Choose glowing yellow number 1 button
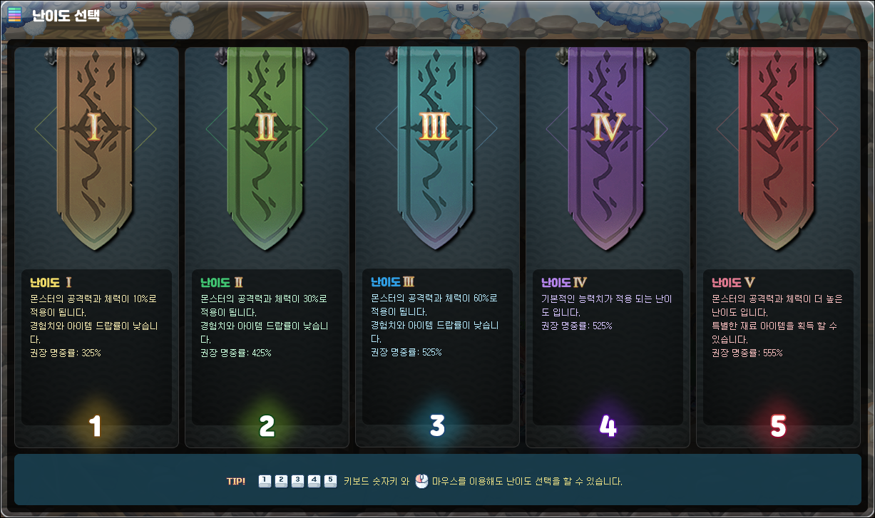 click(96, 426)
